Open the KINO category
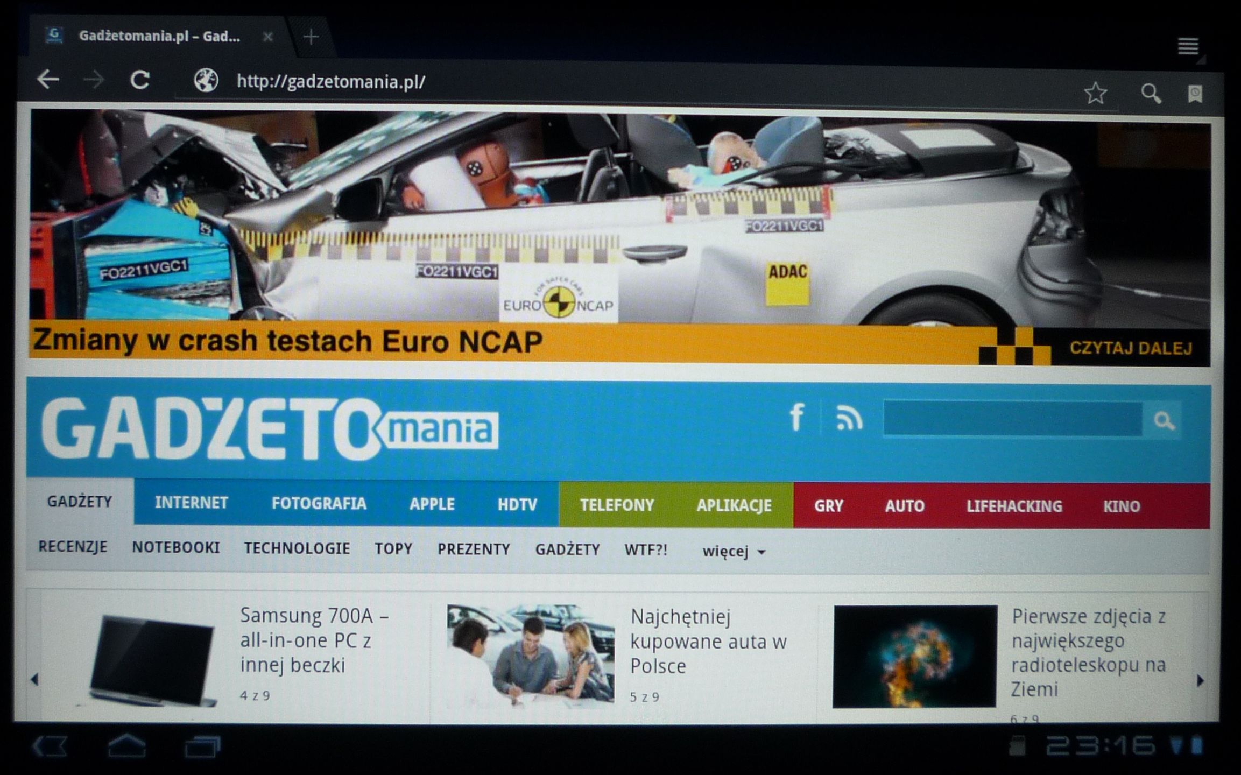The height and width of the screenshot is (775, 1241). (x=1122, y=506)
